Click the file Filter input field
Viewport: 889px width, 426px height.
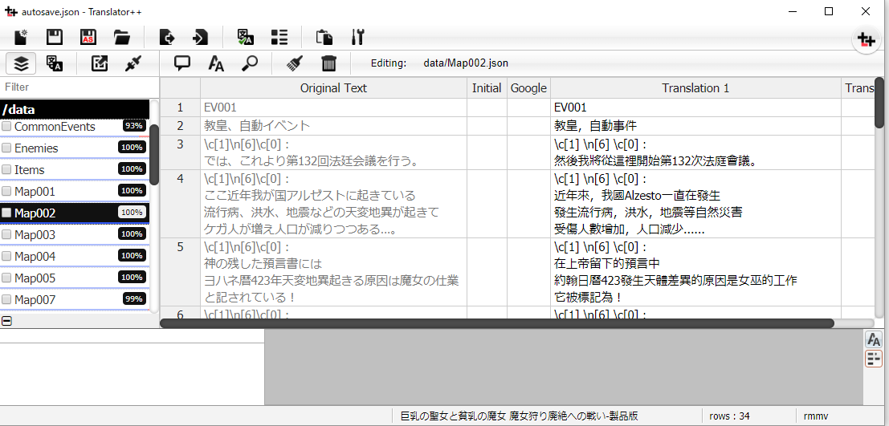tap(80, 87)
